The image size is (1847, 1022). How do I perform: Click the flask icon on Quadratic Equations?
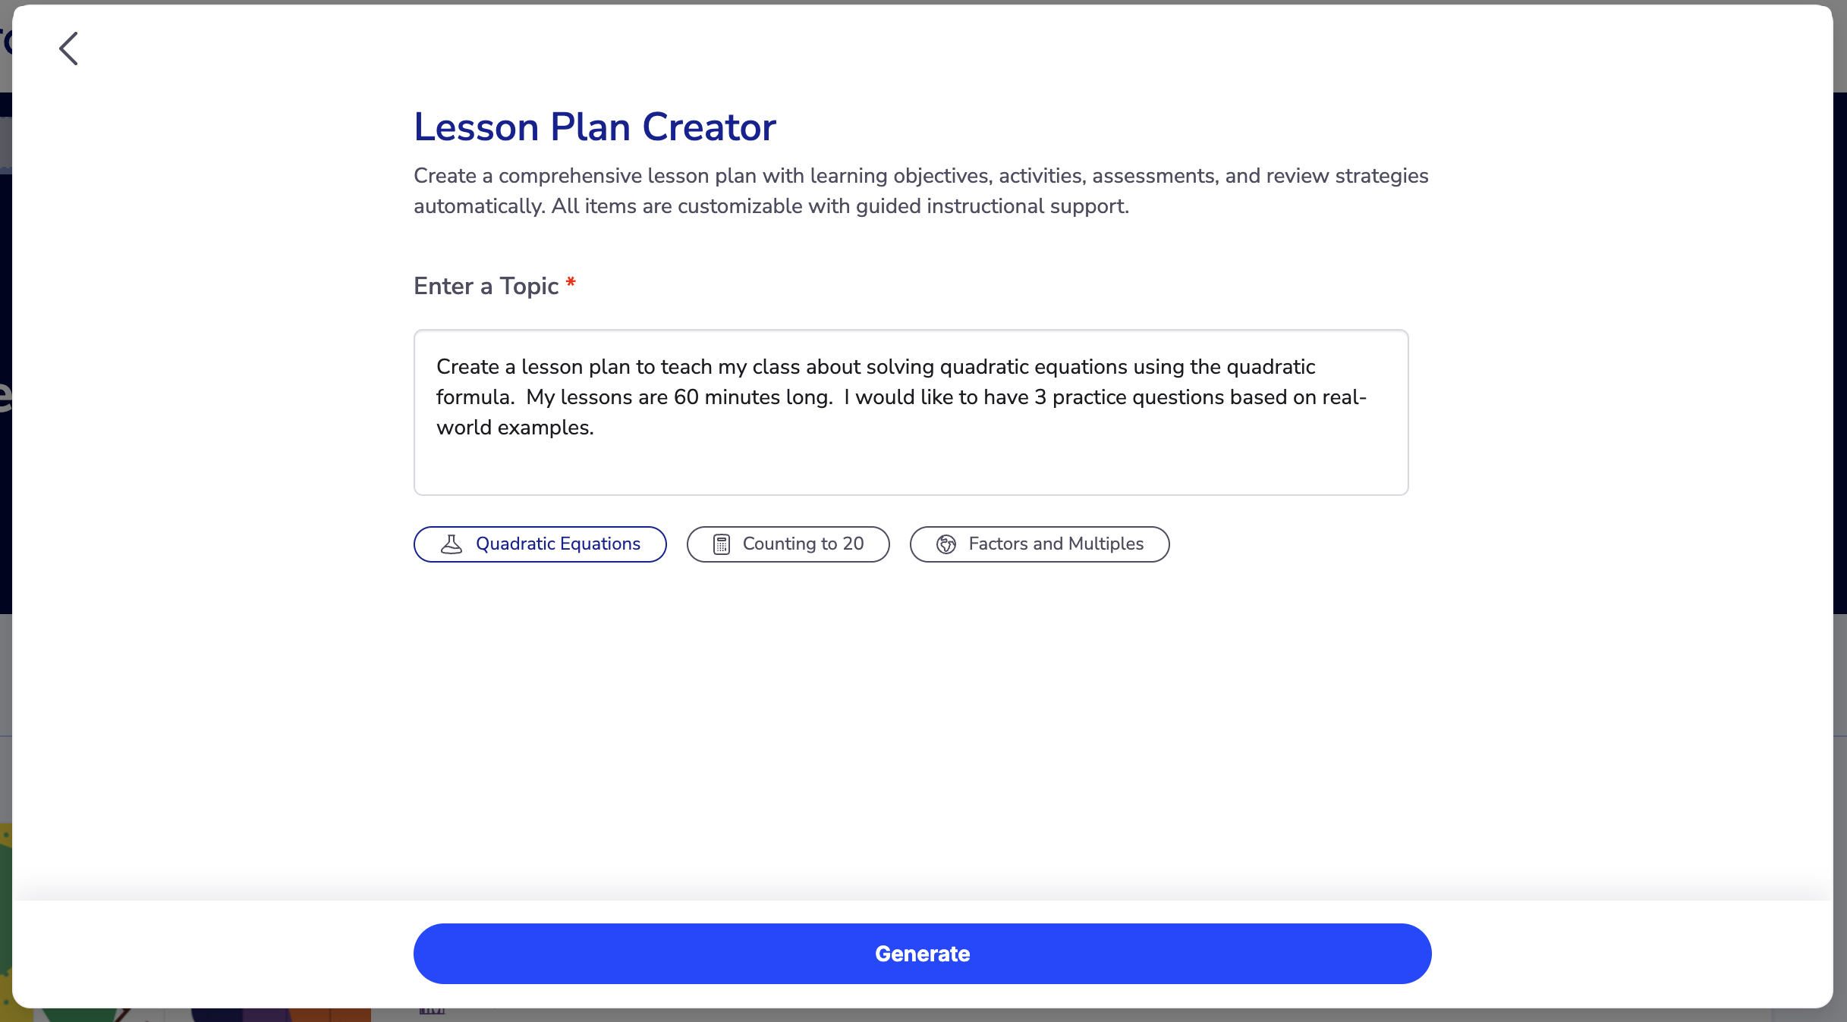[x=452, y=544]
